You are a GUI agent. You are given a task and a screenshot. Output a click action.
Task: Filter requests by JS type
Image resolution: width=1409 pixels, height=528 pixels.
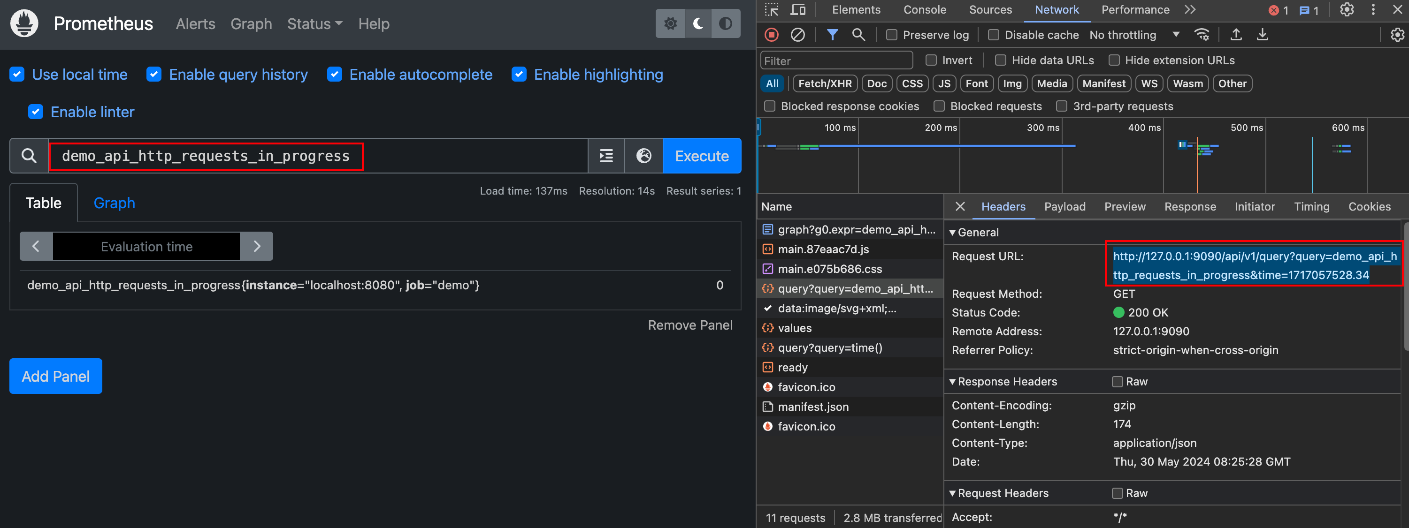coord(944,83)
